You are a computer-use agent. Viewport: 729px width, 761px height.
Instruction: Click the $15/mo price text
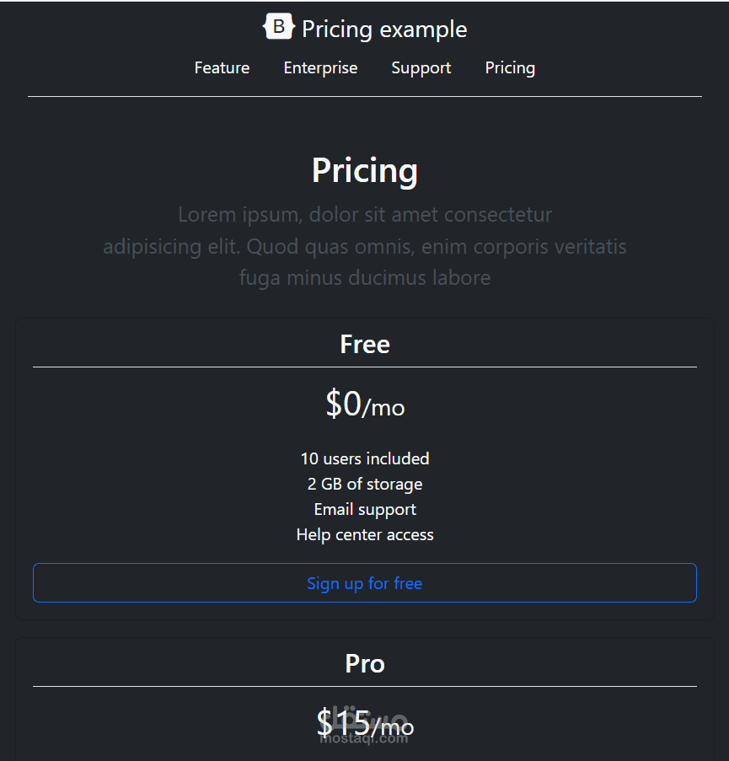tap(365, 722)
